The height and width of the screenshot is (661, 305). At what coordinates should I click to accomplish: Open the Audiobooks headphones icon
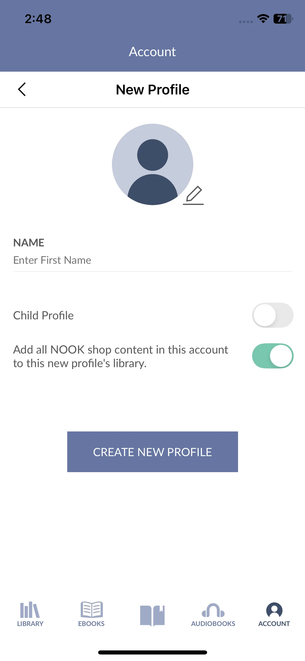click(213, 610)
